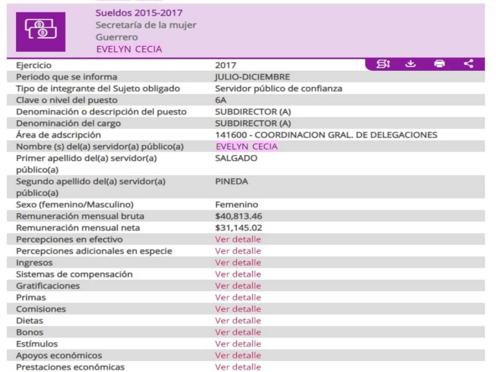The height and width of the screenshot is (372, 496).
Task: Click the purple money bills icon
Action: coord(40,30)
